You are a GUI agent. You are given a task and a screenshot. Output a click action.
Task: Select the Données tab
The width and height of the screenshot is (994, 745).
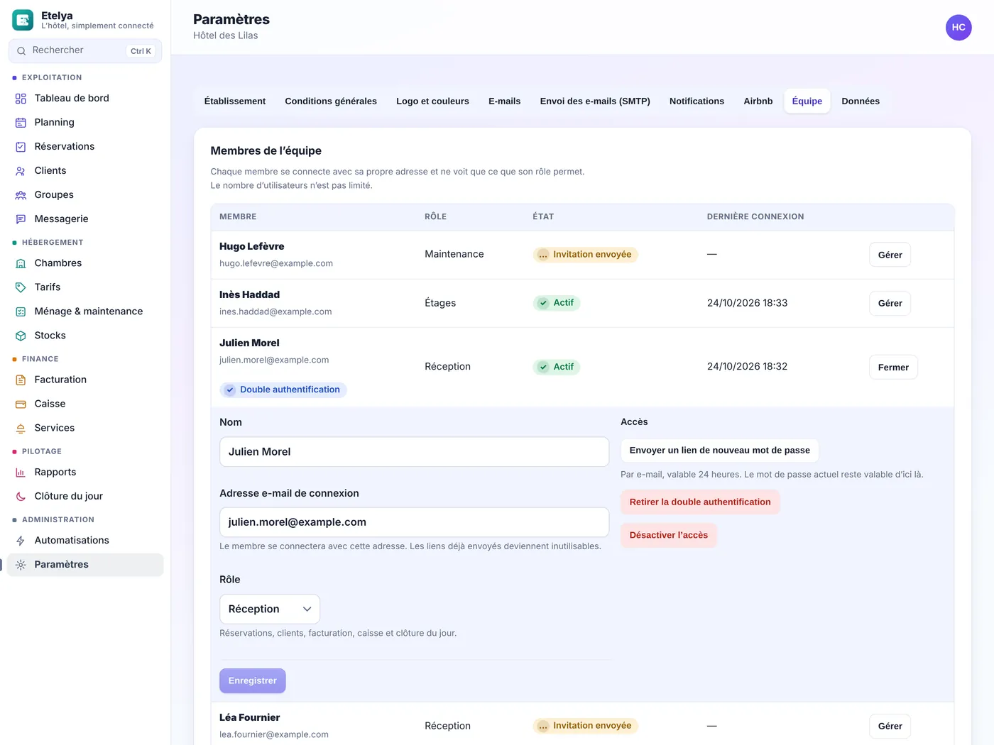click(861, 101)
